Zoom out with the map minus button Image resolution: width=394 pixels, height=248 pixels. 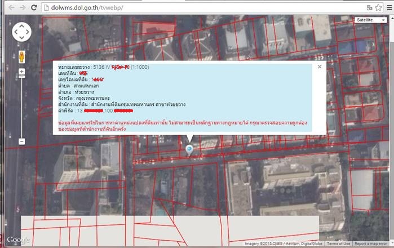22,141
